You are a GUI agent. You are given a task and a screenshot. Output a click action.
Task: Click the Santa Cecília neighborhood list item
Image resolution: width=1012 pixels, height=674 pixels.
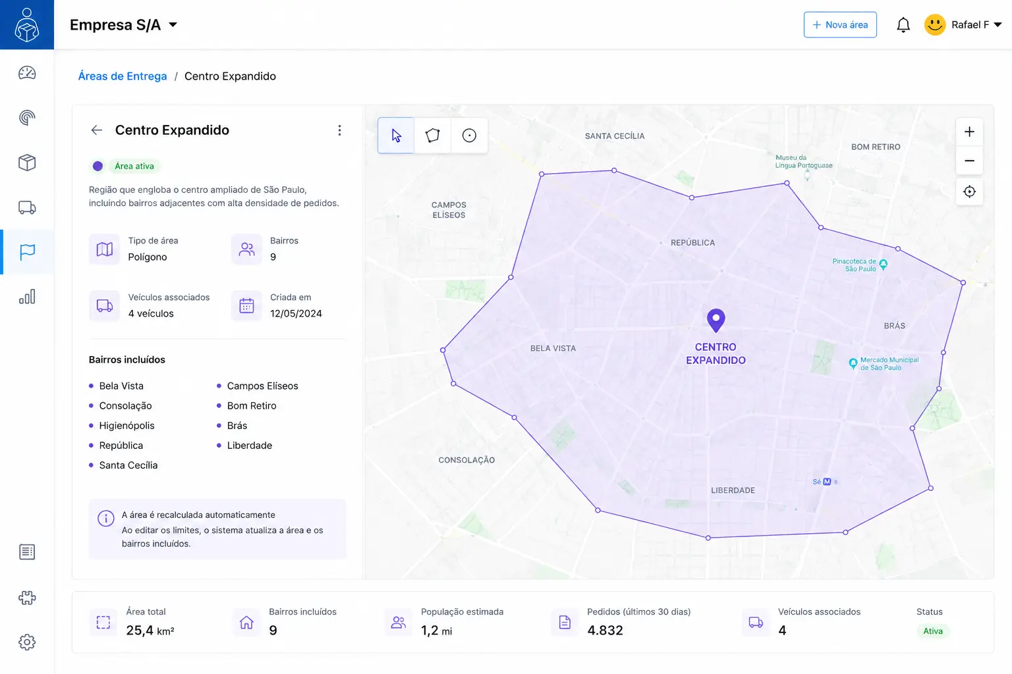point(128,465)
